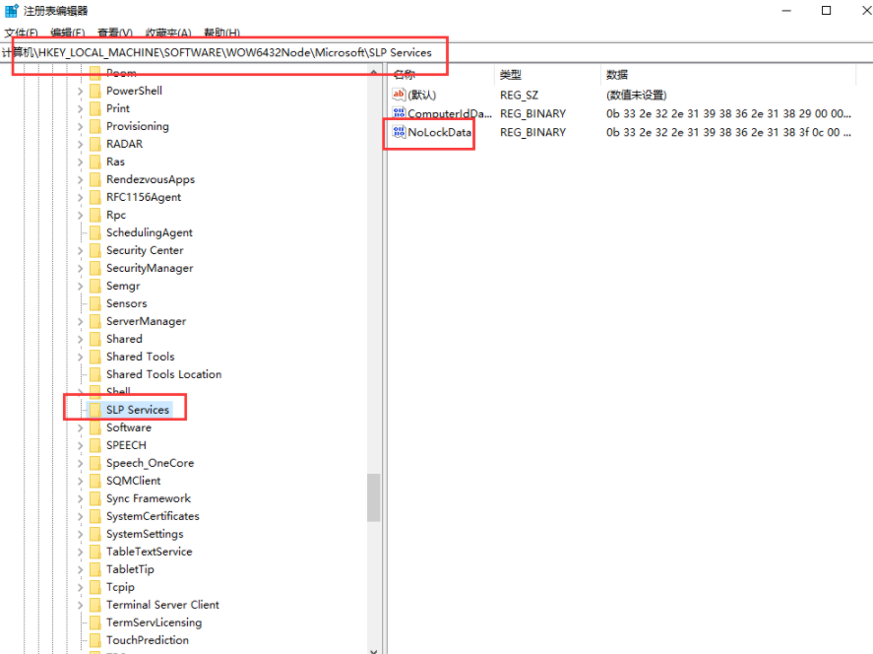Click the SLP Services folder icon

pyautogui.click(x=95, y=410)
